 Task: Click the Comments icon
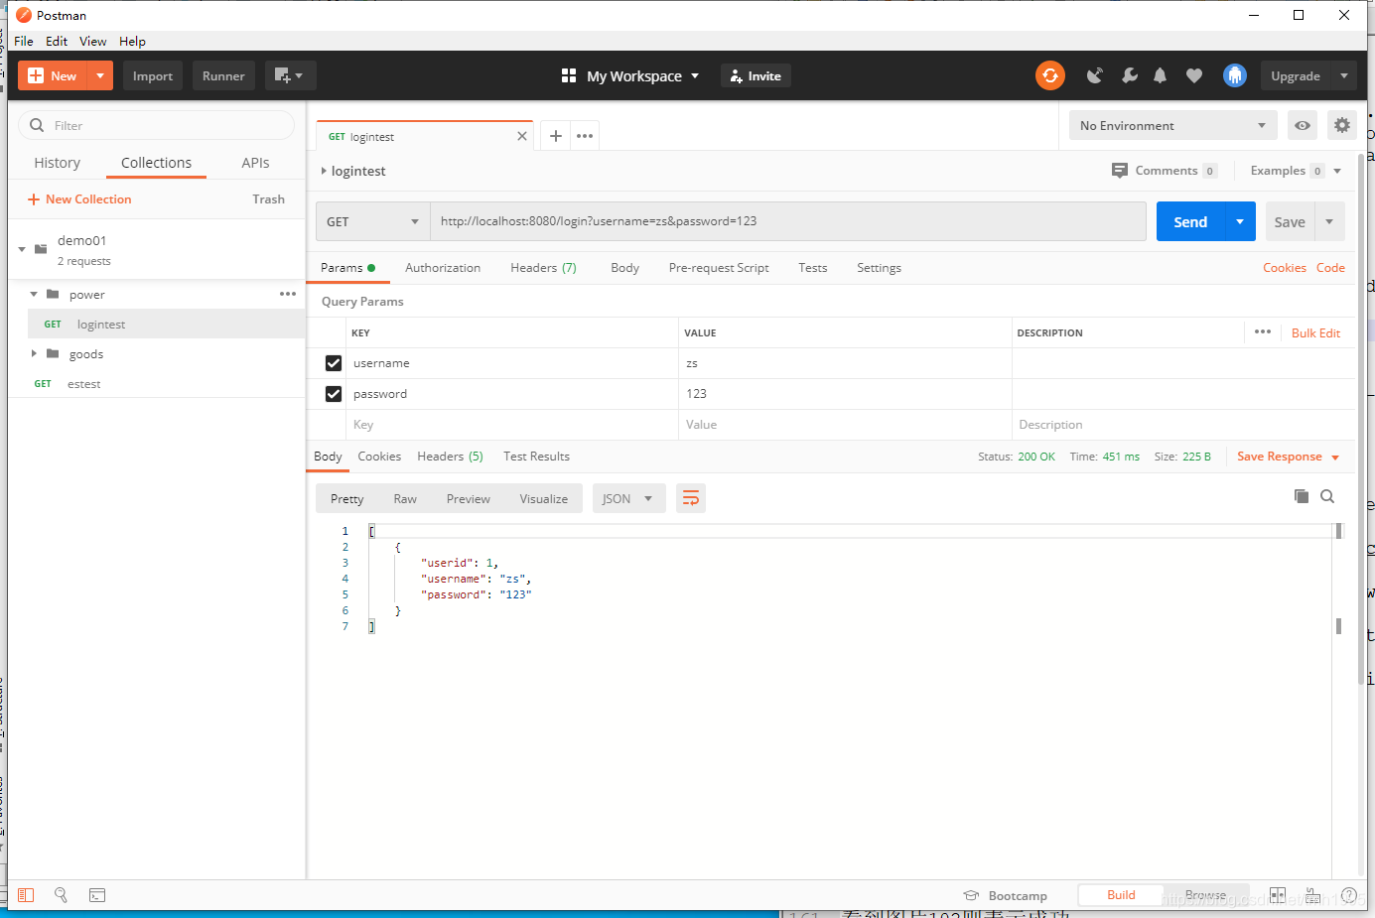point(1120,171)
